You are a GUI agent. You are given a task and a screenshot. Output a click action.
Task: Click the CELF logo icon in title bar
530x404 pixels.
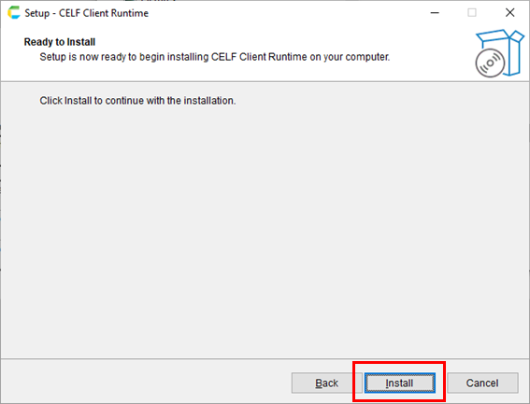(x=14, y=13)
